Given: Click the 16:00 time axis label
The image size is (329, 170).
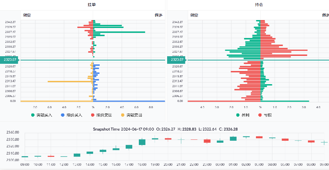Looking at the screenshot, I should click(116, 164).
